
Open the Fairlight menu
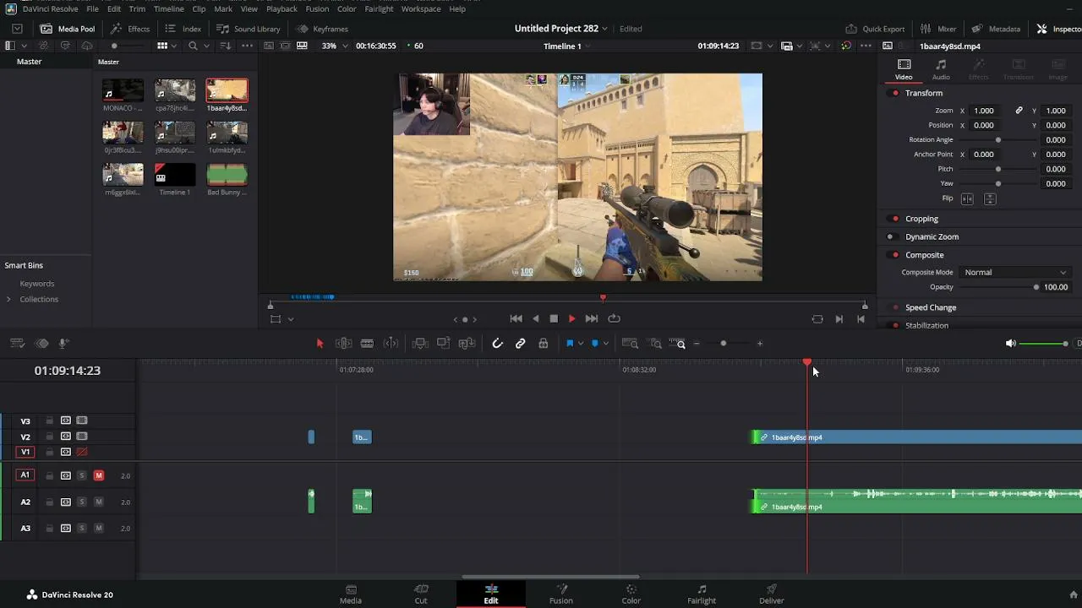[x=379, y=8]
